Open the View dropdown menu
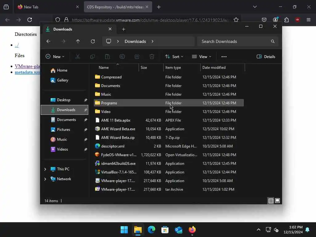Viewport: 316px width, 237px height. pyautogui.click(x=202, y=57)
